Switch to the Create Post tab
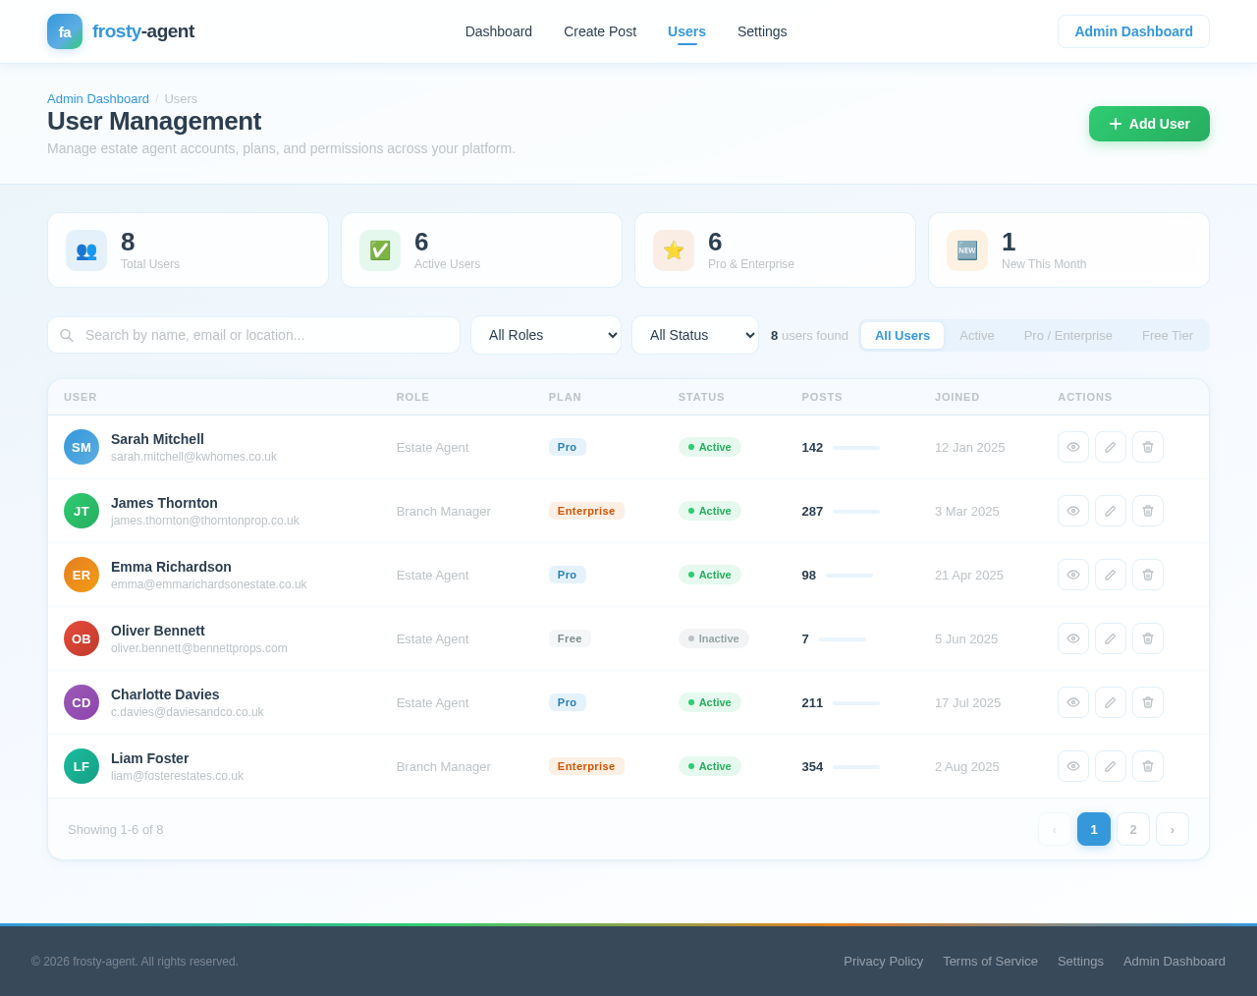 [x=599, y=31]
